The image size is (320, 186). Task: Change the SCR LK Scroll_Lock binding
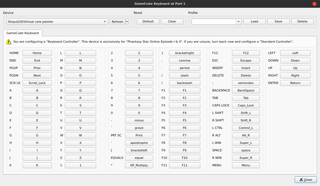pos(37,83)
